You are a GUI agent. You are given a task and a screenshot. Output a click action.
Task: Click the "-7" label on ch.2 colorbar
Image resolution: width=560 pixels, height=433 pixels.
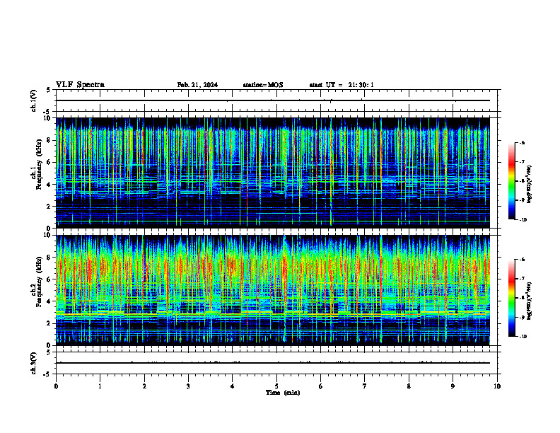pos(523,279)
